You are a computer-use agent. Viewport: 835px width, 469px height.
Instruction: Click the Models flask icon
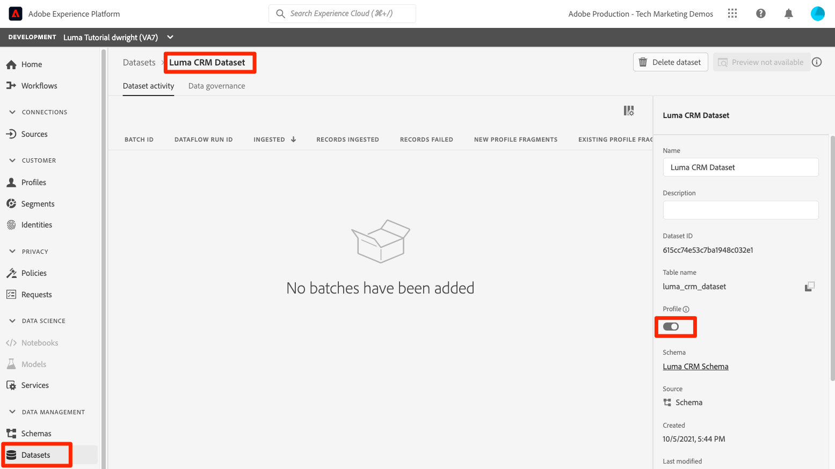tap(11, 364)
